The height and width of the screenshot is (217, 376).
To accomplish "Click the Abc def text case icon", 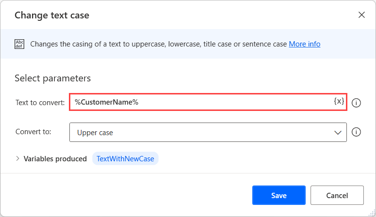I will (x=19, y=44).
